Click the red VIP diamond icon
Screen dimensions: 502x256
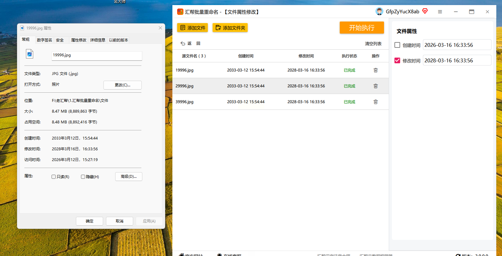(x=425, y=11)
